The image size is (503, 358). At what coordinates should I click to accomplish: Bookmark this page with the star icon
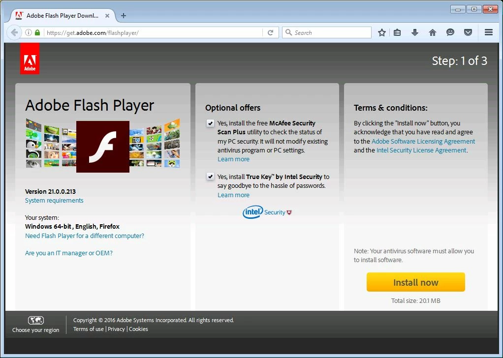381,32
